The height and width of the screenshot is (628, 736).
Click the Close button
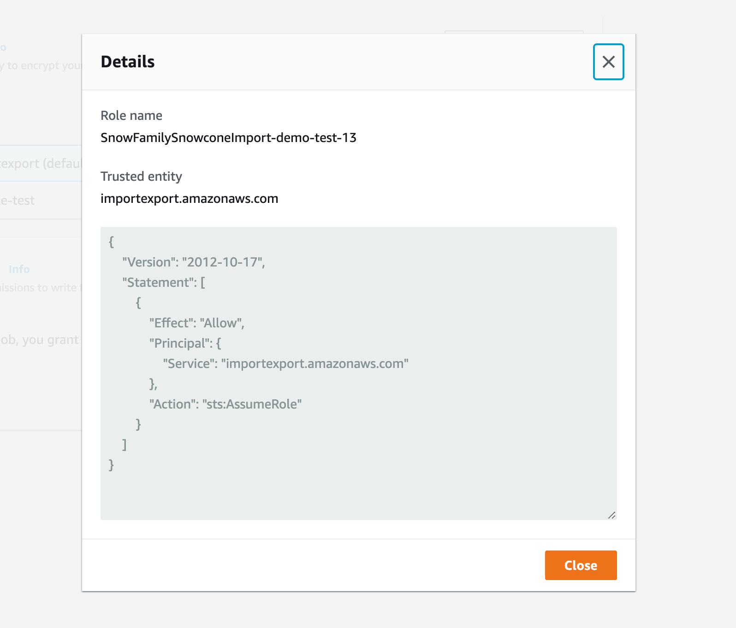point(581,565)
